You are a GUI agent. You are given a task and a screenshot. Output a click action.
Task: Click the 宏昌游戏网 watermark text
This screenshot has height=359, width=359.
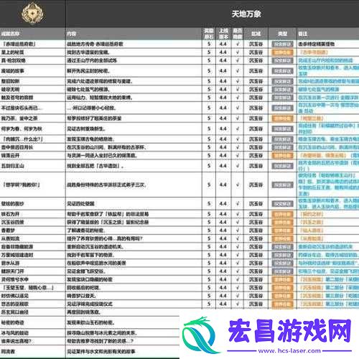(x=289, y=330)
